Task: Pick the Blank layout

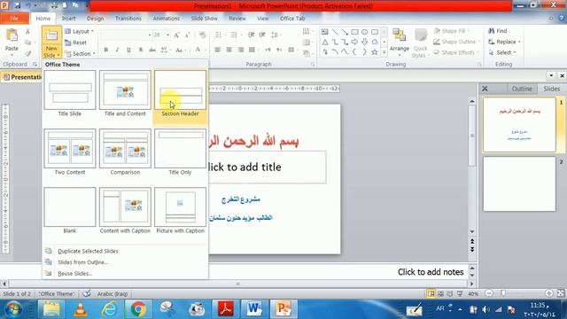Action: 70,211
